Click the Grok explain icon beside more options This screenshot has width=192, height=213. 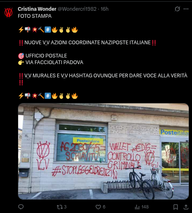click(177, 9)
